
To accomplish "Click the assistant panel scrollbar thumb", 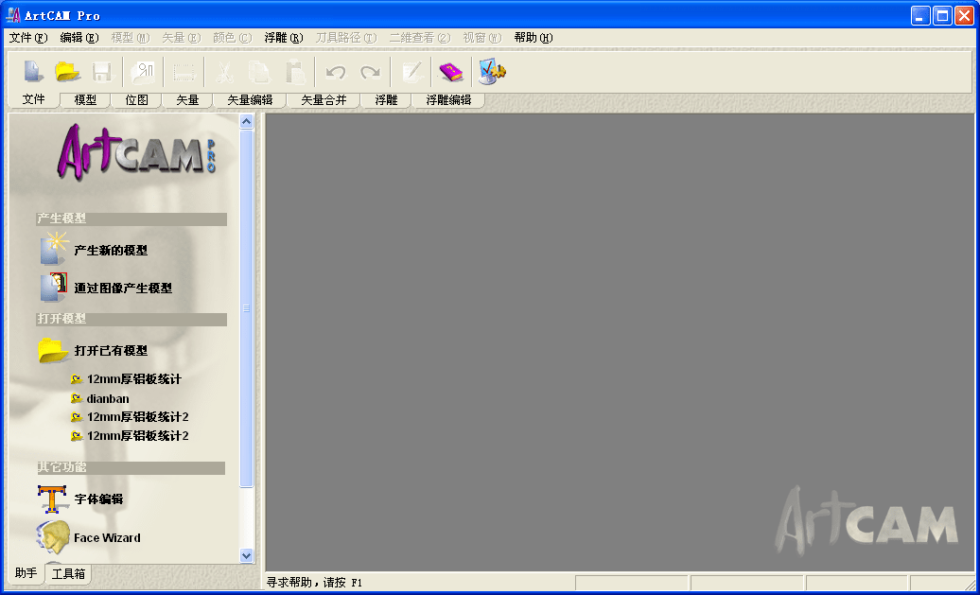I will coord(246,308).
